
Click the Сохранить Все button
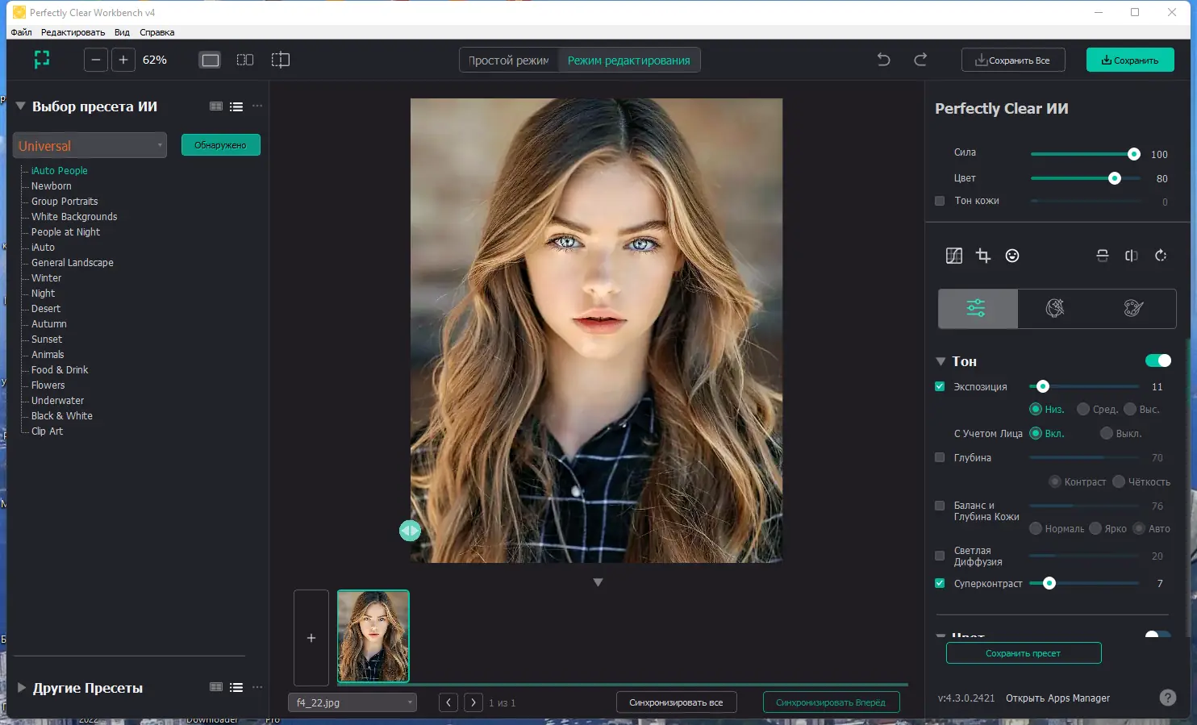(1013, 60)
